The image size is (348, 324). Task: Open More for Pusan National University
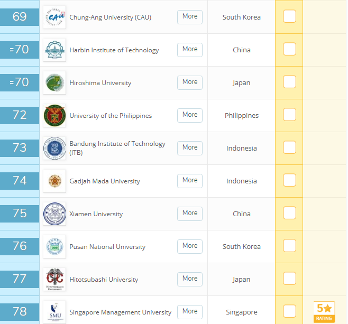(190, 246)
